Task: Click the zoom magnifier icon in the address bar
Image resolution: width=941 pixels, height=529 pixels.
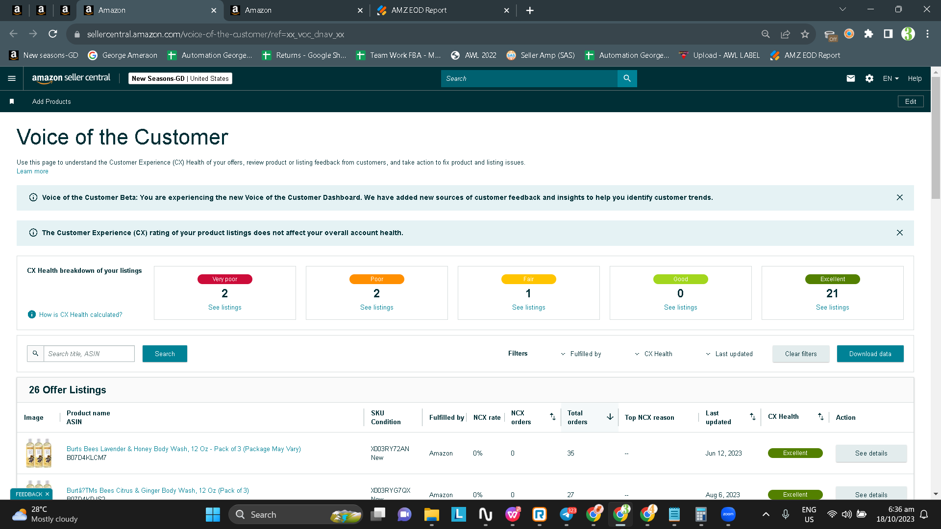Action: coord(766,34)
